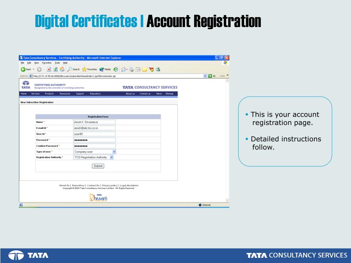
Task: Click About us in the navigation bar
Action: (x=130, y=94)
